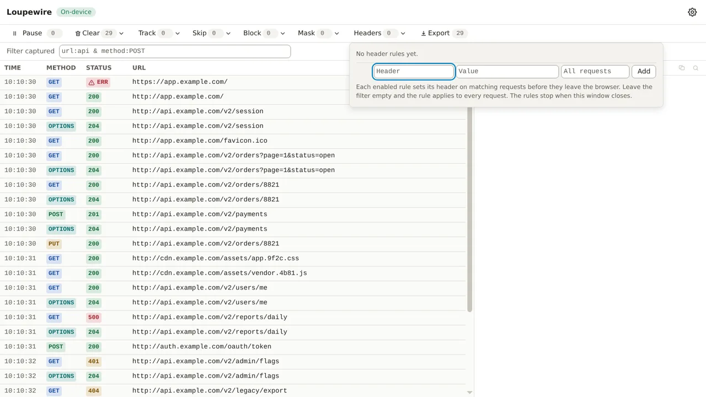Click the copy icon in details pane

(682, 68)
